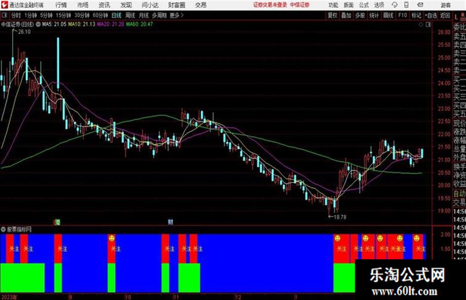Viewport: 466px width, 300px height.
Task: Click the red 中信证券 broker link
Action: [x=300, y=5]
